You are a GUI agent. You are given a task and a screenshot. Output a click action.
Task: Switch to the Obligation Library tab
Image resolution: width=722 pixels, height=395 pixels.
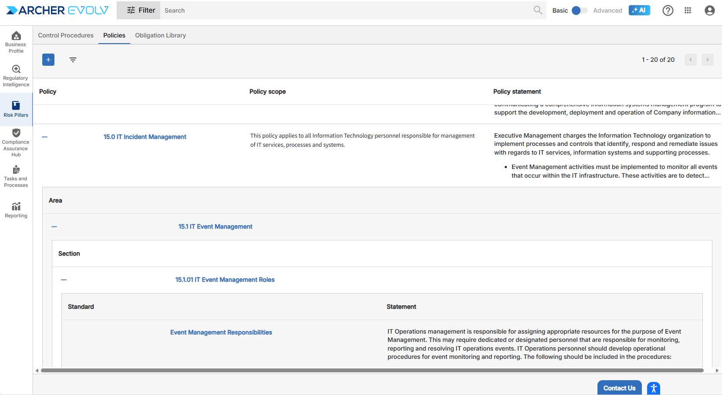[x=160, y=35]
